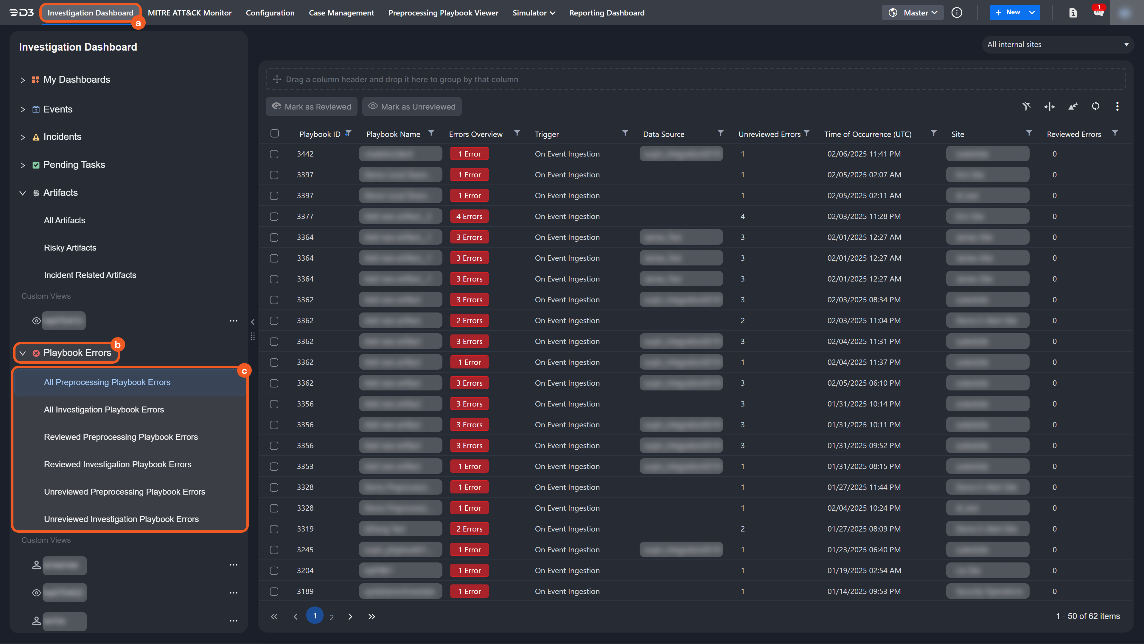
Task: Click the Playbook Name column filter icon
Action: click(431, 134)
